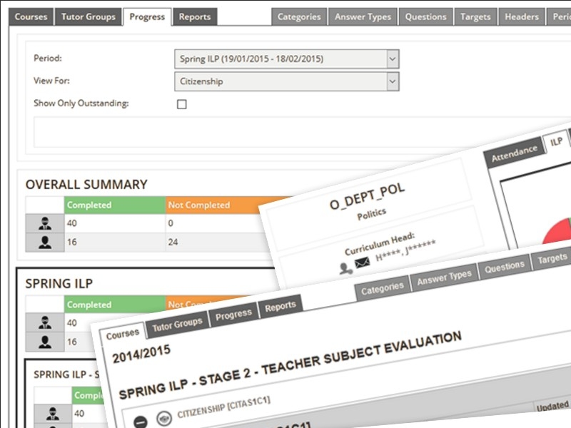Click the Completed column header in Overall Summary
This screenshot has width=571, height=428.
[114, 205]
